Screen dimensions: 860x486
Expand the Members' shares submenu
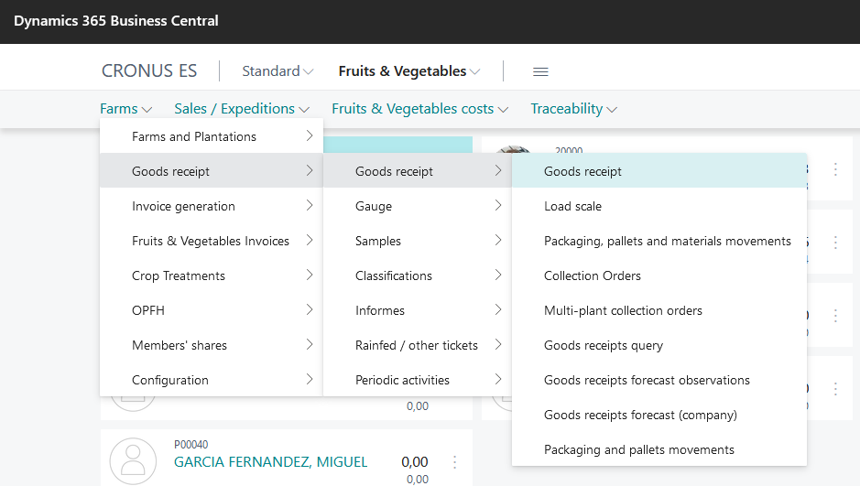coord(212,345)
